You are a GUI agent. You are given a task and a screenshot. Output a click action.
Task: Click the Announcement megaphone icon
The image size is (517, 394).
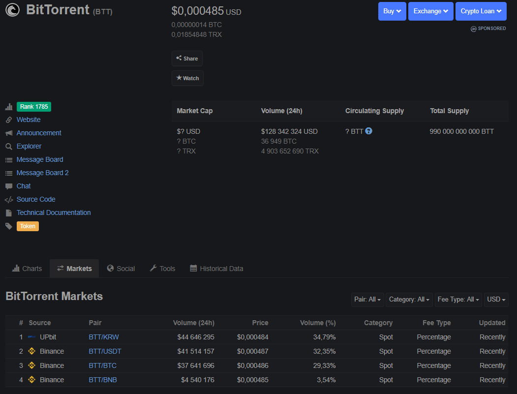8,132
